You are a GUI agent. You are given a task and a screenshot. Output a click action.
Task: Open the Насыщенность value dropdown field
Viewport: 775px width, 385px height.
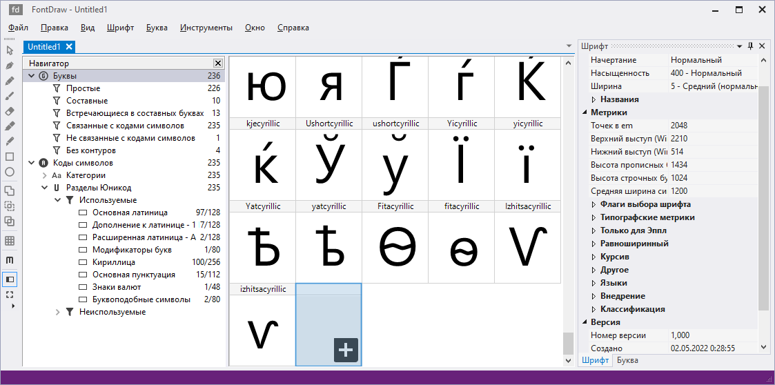713,73
